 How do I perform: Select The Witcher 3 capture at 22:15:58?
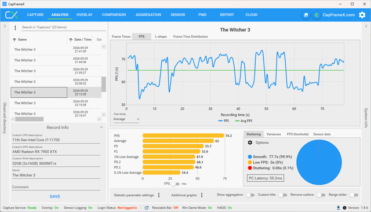(x=56, y=103)
